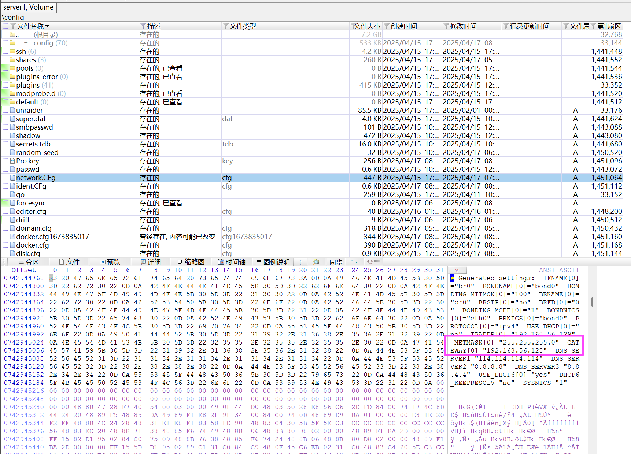Open the 详细 tab
The width and height of the screenshot is (631, 454).
coord(151,262)
